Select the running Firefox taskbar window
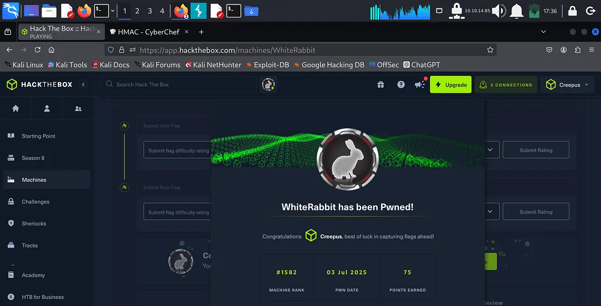Viewport: 601px width, 306px height. point(181,11)
